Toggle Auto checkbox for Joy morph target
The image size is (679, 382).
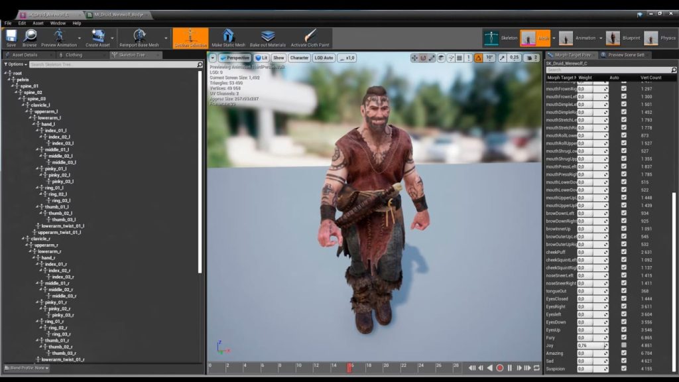point(623,346)
